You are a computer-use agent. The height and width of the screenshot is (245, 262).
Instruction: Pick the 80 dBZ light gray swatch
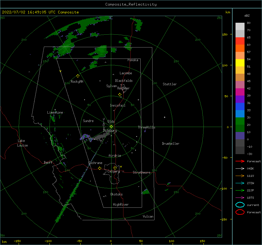tap(240, 26)
